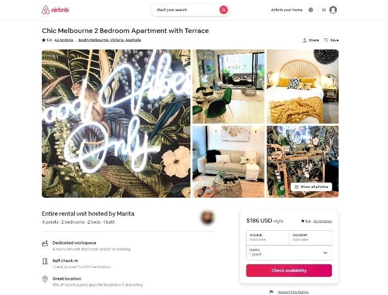The height and width of the screenshot is (295, 388).
Task: Click the Share icon
Action: (x=305, y=40)
